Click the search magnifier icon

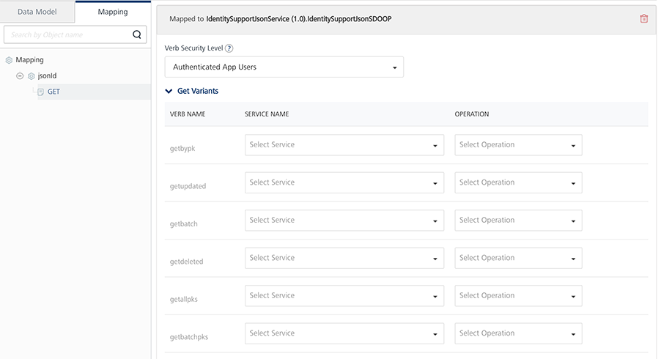(137, 34)
